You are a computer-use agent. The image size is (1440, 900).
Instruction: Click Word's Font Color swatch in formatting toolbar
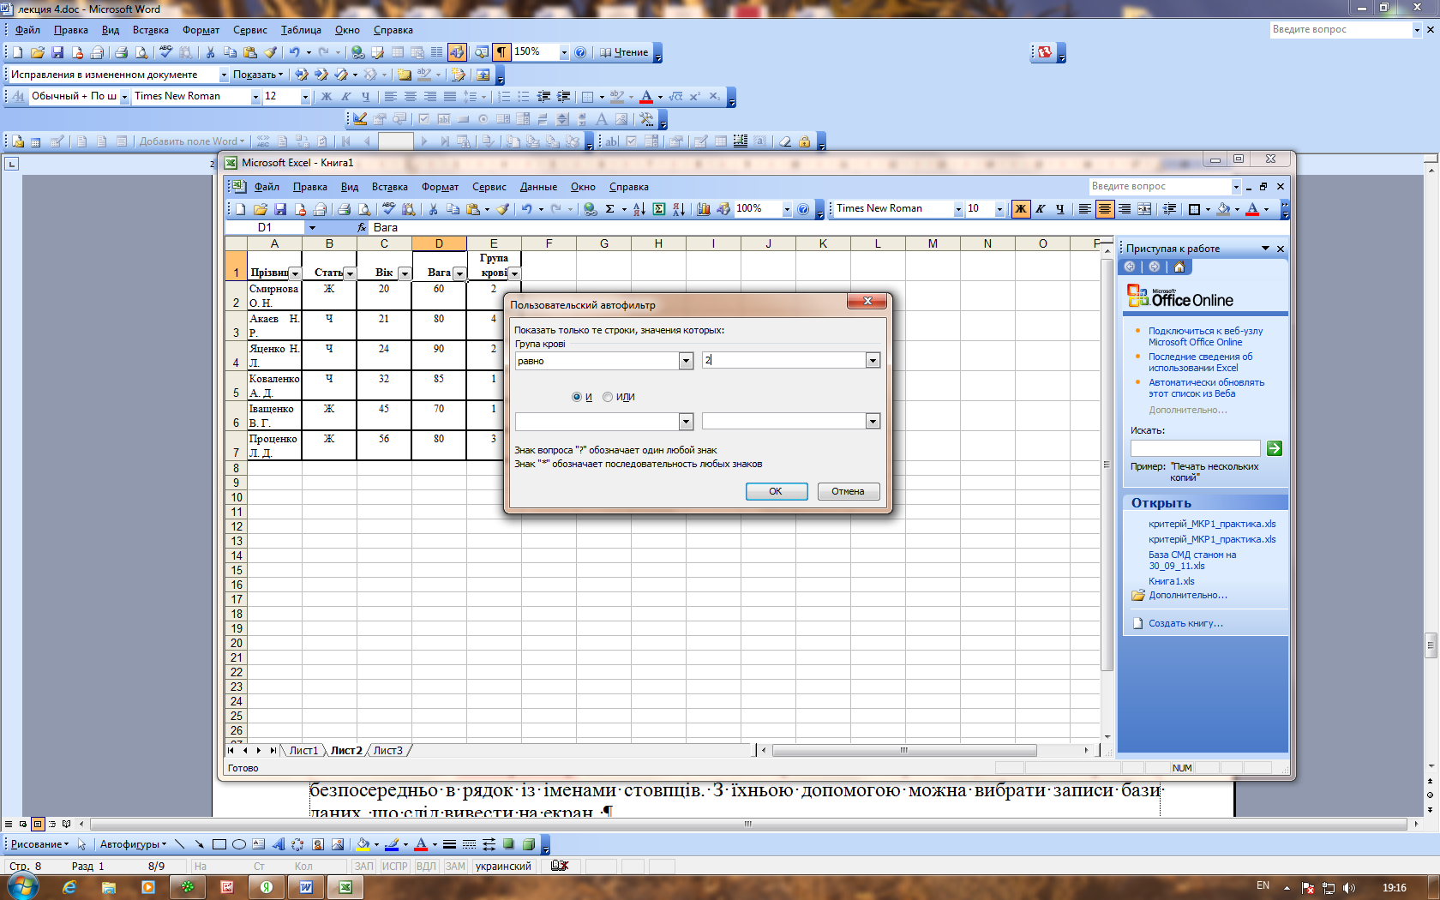pyautogui.click(x=646, y=97)
